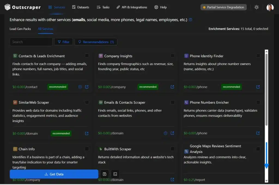The image size is (279, 185).
Task: Check Phone Numbers Enricher checkbox
Action: click(258, 102)
